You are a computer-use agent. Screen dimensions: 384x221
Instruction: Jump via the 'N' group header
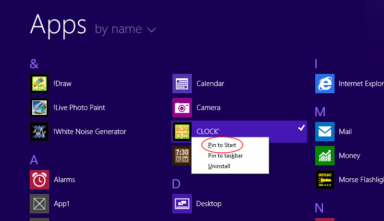coord(319,208)
